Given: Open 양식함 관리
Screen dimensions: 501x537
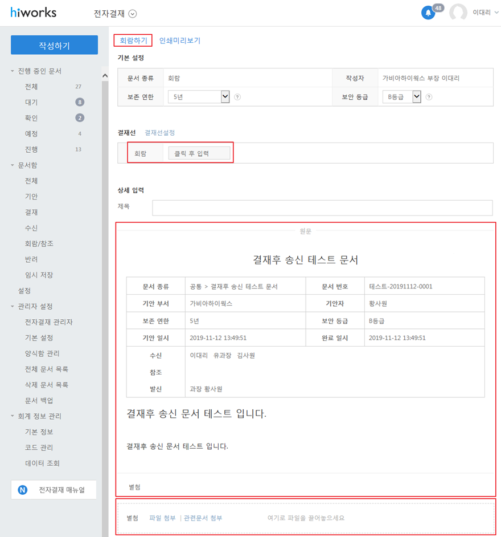Looking at the screenshot, I should (42, 353).
